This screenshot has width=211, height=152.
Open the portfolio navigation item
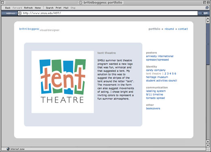click(x=154, y=29)
